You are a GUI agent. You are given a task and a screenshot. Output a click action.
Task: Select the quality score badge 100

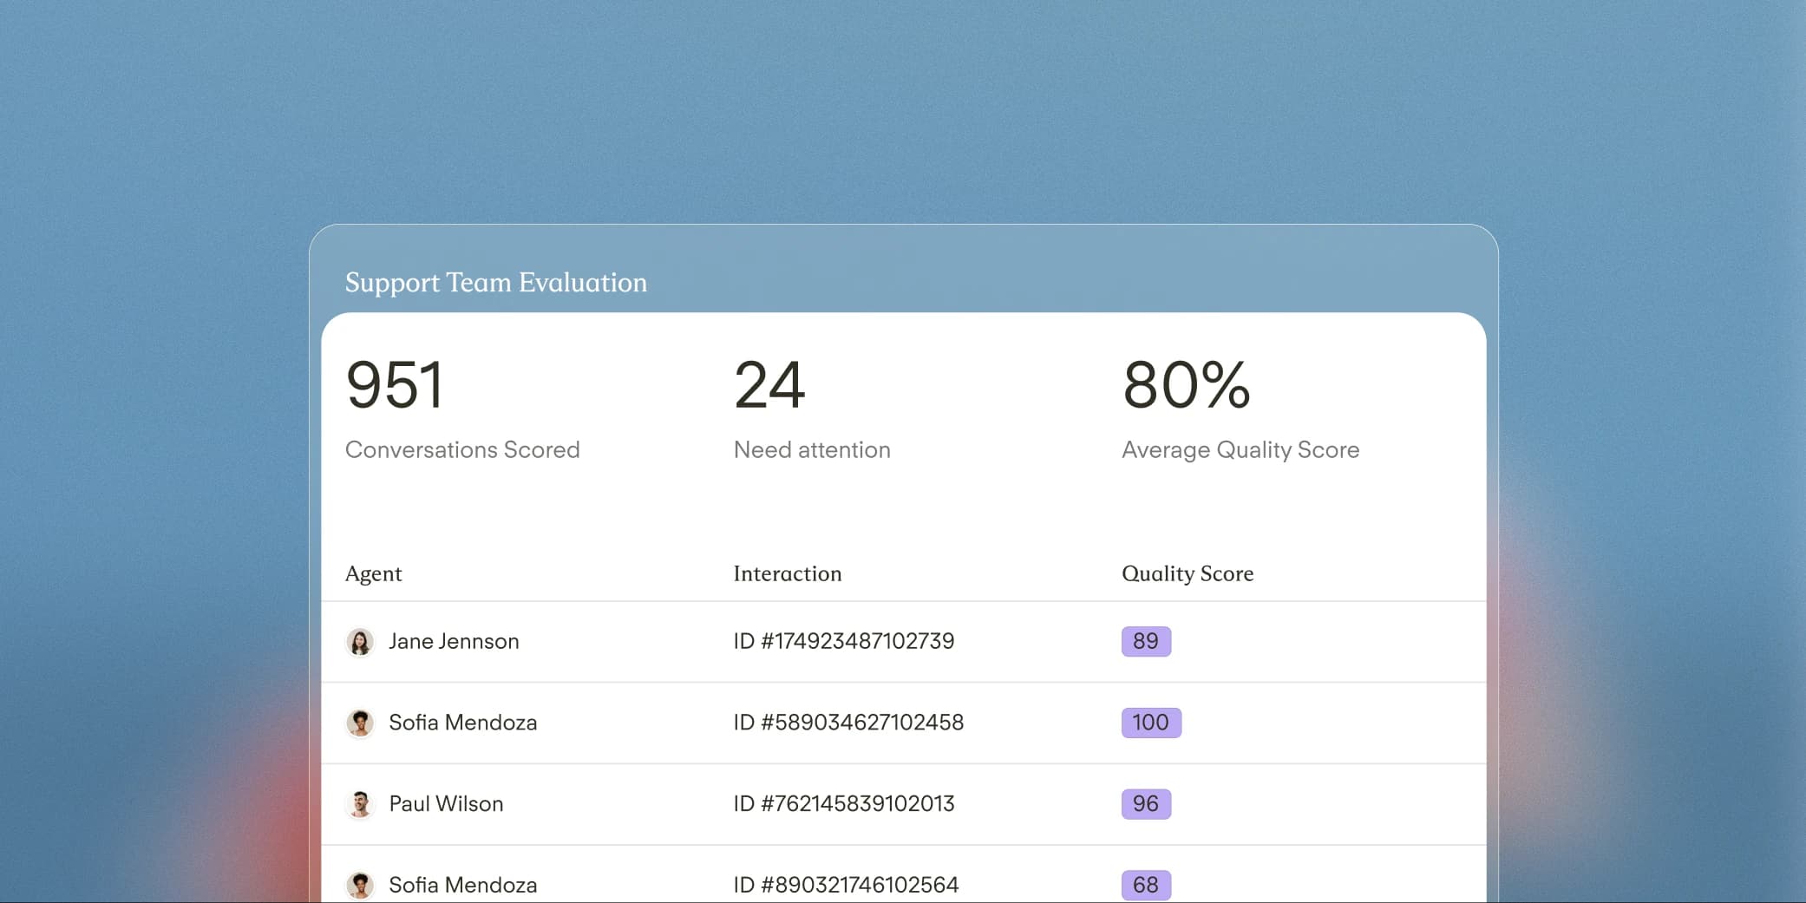click(x=1151, y=723)
